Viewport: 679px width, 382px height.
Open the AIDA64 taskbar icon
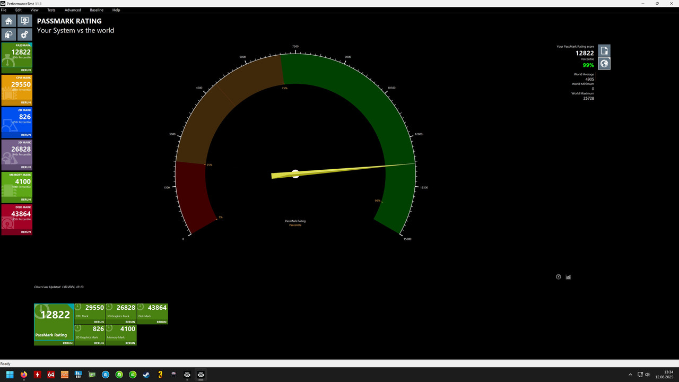tap(51, 375)
